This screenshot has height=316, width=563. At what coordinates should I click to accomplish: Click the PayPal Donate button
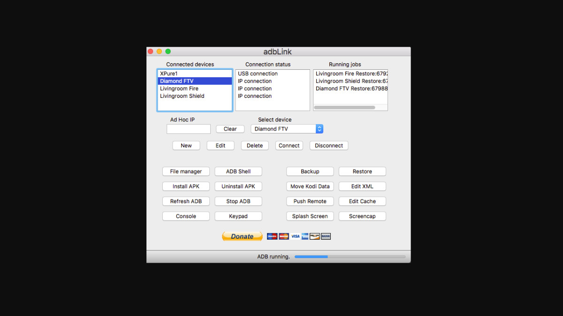coord(242,236)
